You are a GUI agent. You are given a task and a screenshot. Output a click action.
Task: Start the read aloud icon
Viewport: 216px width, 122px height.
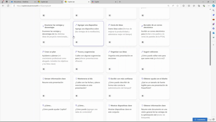[173, 6]
